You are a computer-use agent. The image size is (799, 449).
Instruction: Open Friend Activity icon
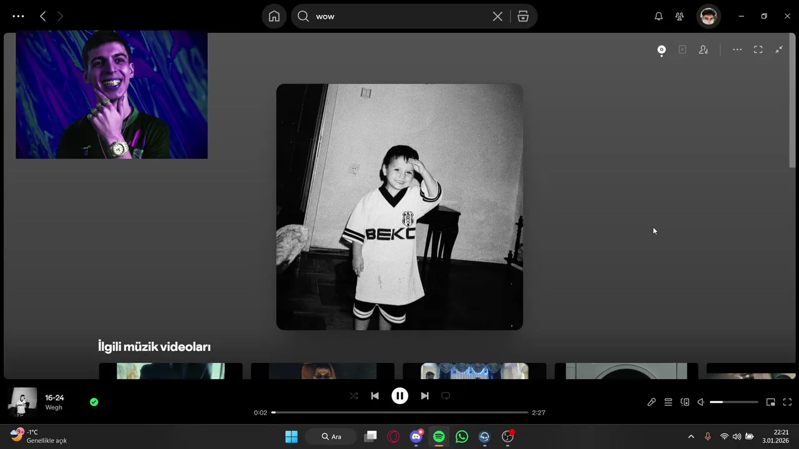coord(680,16)
